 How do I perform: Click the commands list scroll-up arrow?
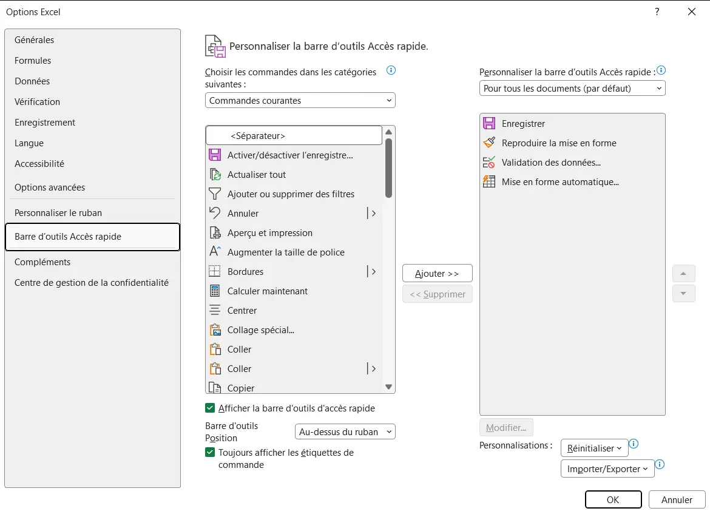point(388,132)
